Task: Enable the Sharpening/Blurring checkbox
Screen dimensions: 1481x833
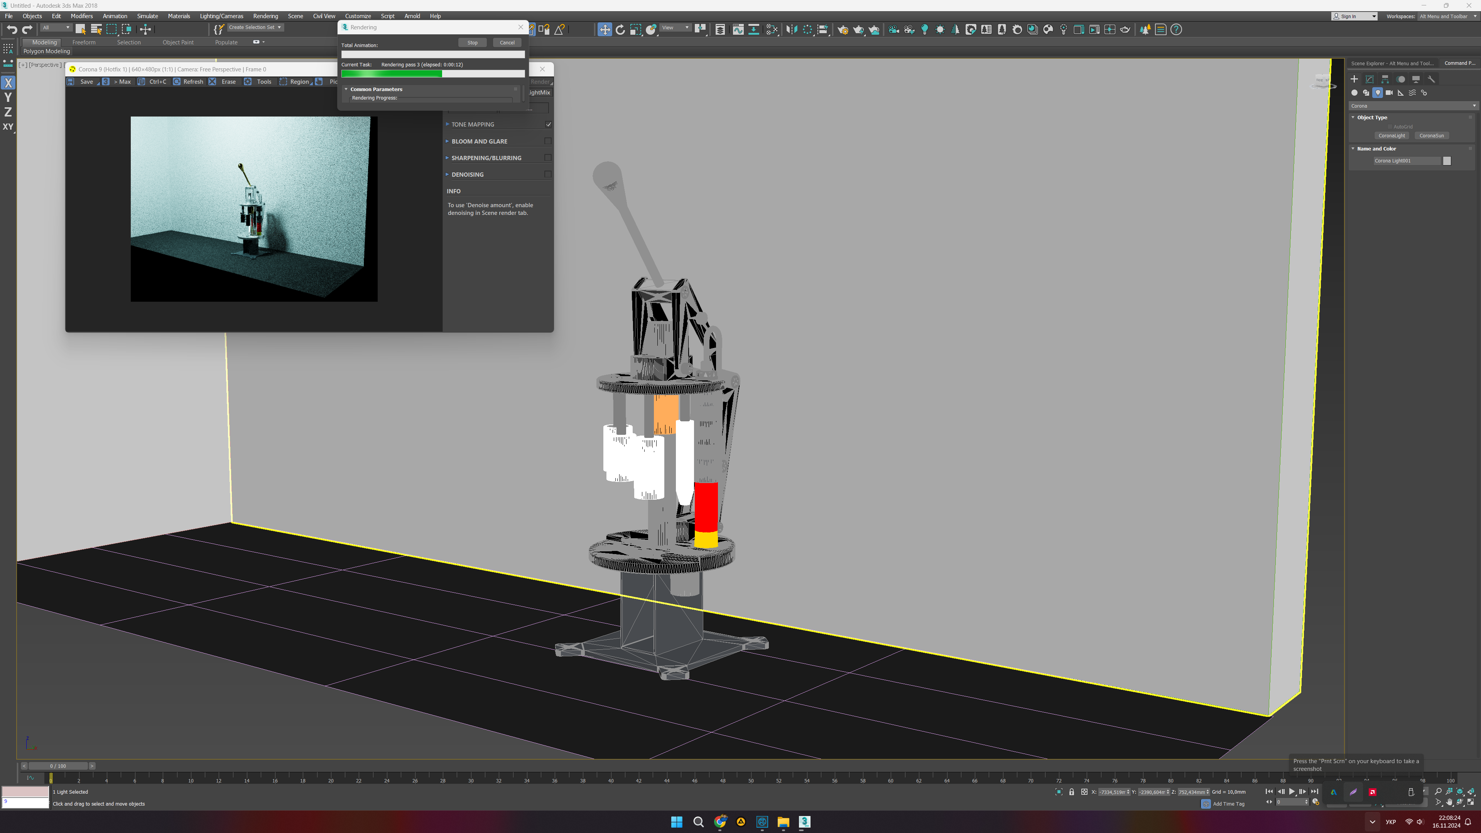Action: [549, 157]
